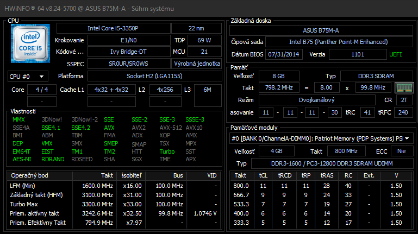418x234 pixels.
Task: Open the CPU #0 selector dropdown
Action: [28, 76]
